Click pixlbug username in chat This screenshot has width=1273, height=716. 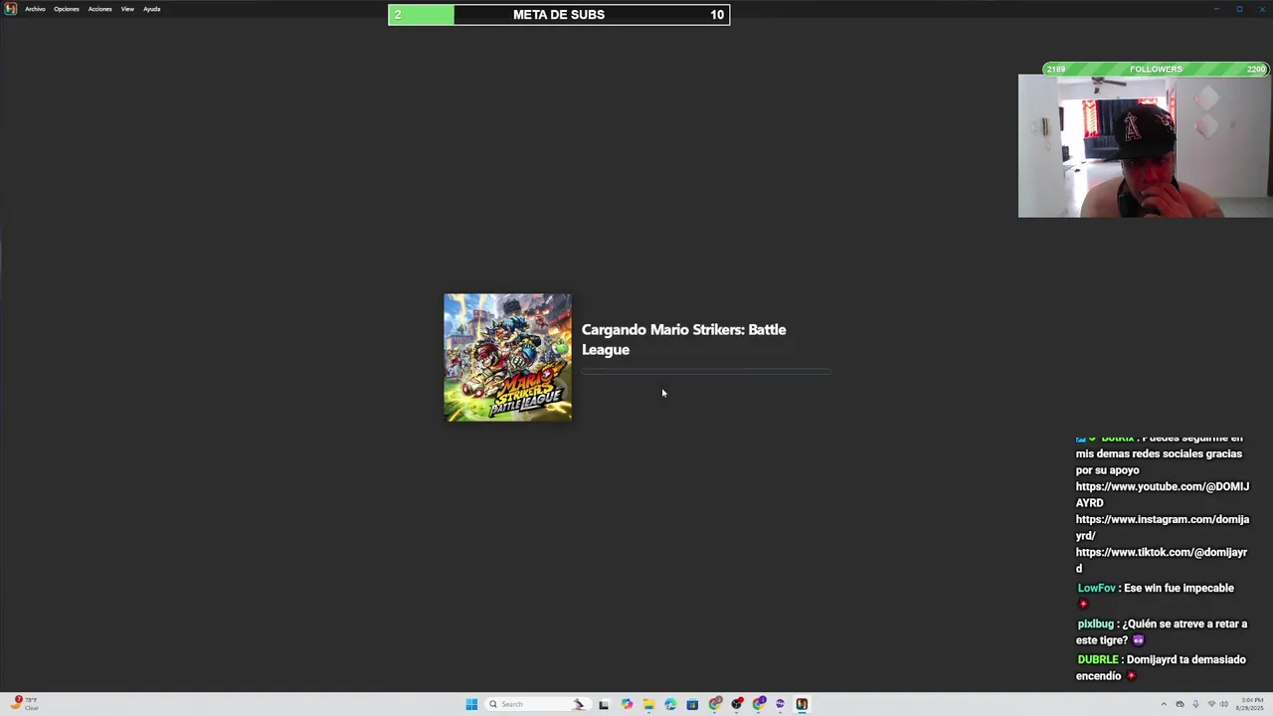(1095, 624)
